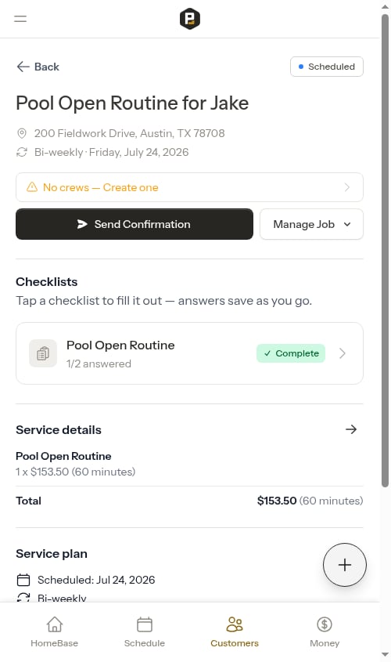Click the clipboard checklist icon
This screenshot has height=662, width=391.
pyautogui.click(x=43, y=353)
